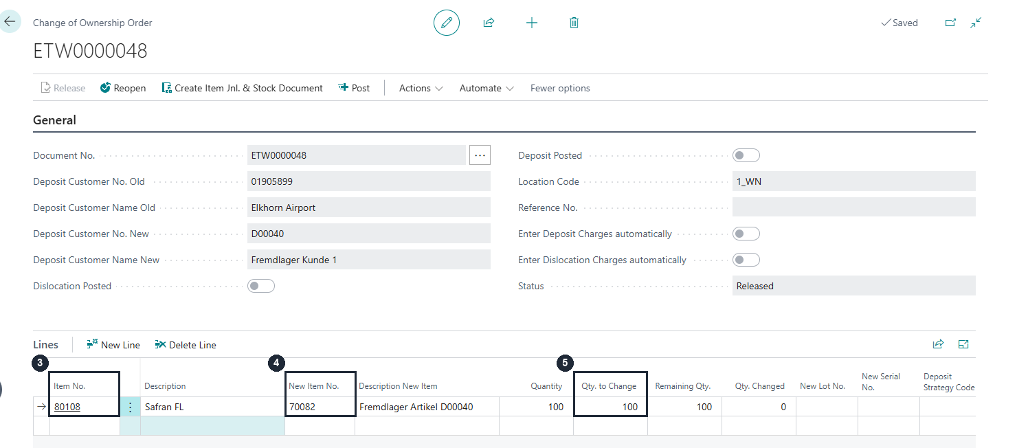Maximize the Lines section
Image resolution: width=1017 pixels, height=448 pixels.
click(x=963, y=344)
